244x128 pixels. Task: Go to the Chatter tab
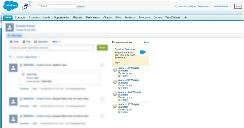[x=108, y=18]
